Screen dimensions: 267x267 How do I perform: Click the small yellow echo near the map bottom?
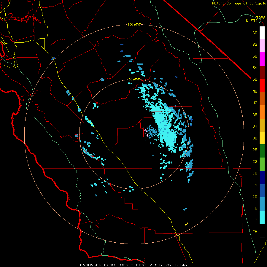[x=187, y=224]
